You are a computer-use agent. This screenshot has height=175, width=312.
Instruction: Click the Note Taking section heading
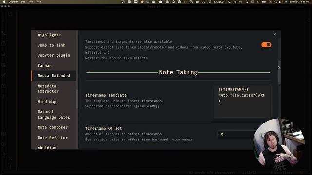[x=178, y=72]
